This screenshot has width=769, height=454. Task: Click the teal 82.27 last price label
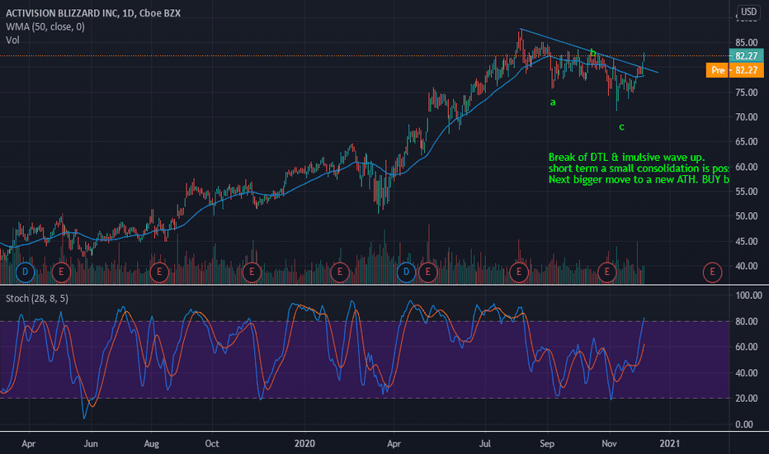pyautogui.click(x=746, y=56)
